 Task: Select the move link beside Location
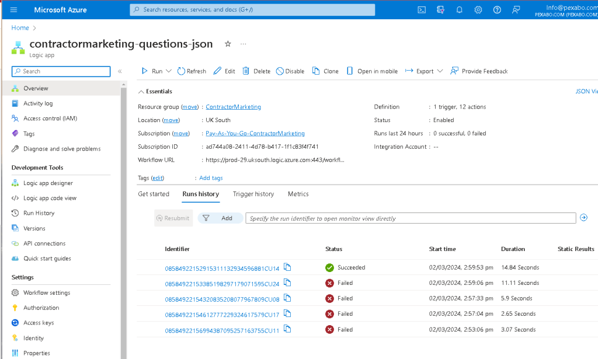coord(171,120)
